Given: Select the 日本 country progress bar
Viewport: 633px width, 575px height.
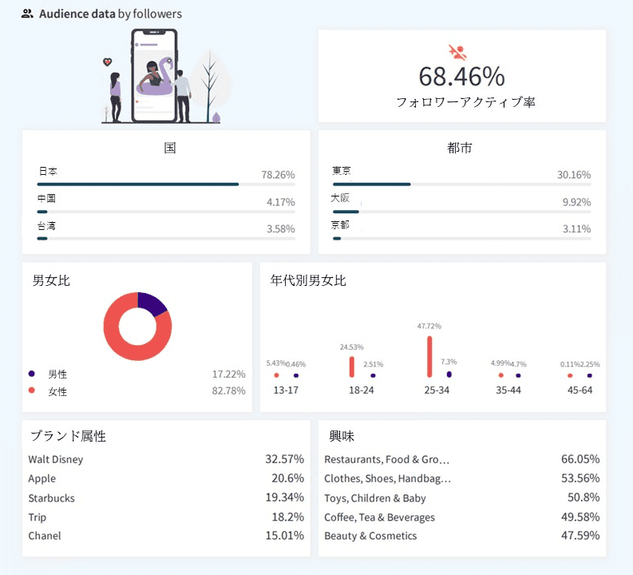Looking at the screenshot, I should pyautogui.click(x=166, y=184).
